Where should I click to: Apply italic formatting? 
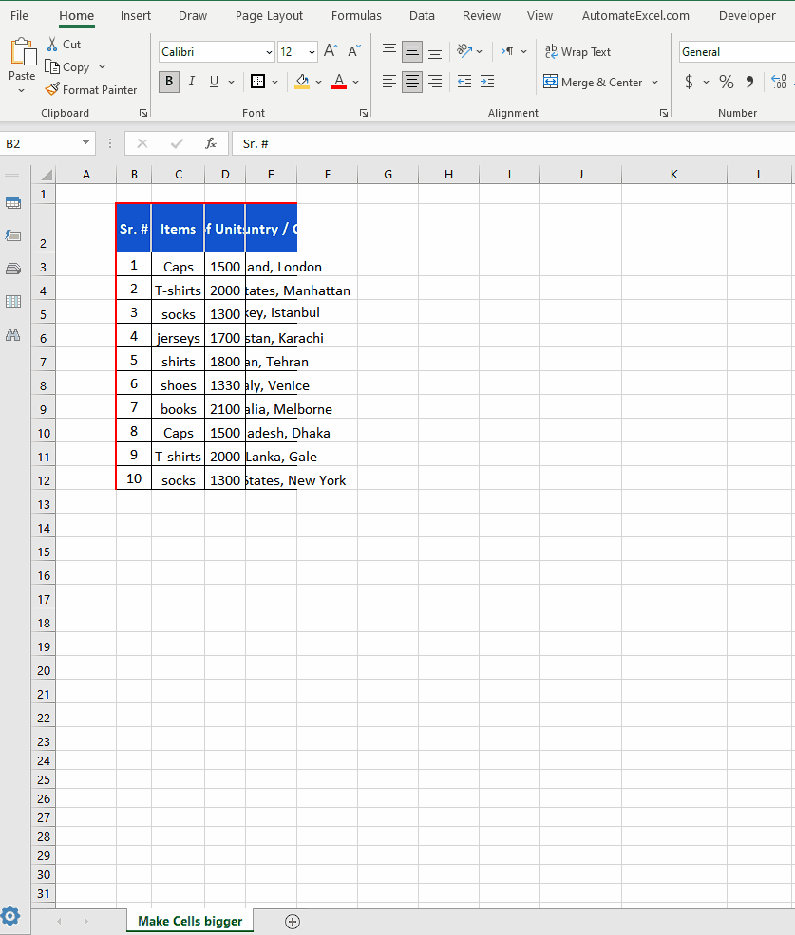191,82
